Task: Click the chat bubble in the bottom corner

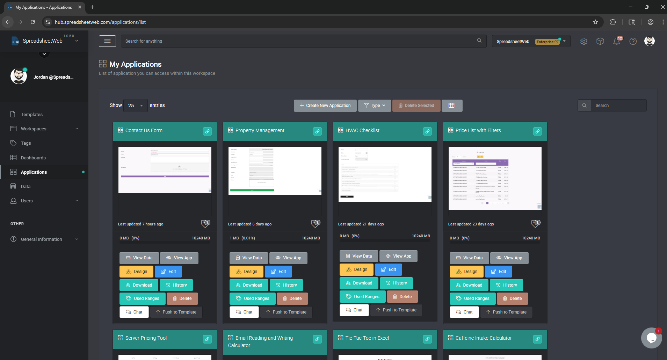Action: click(x=651, y=338)
